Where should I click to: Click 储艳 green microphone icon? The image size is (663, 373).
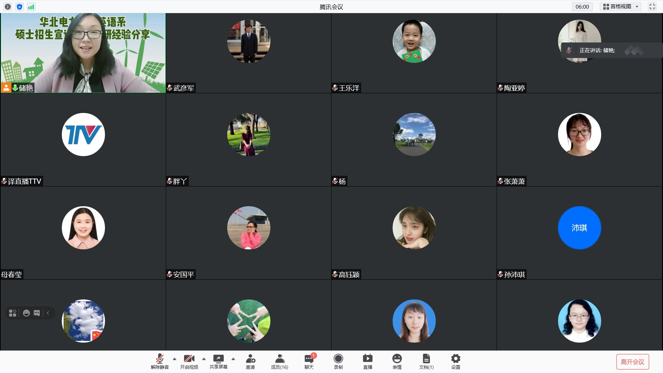click(x=15, y=88)
